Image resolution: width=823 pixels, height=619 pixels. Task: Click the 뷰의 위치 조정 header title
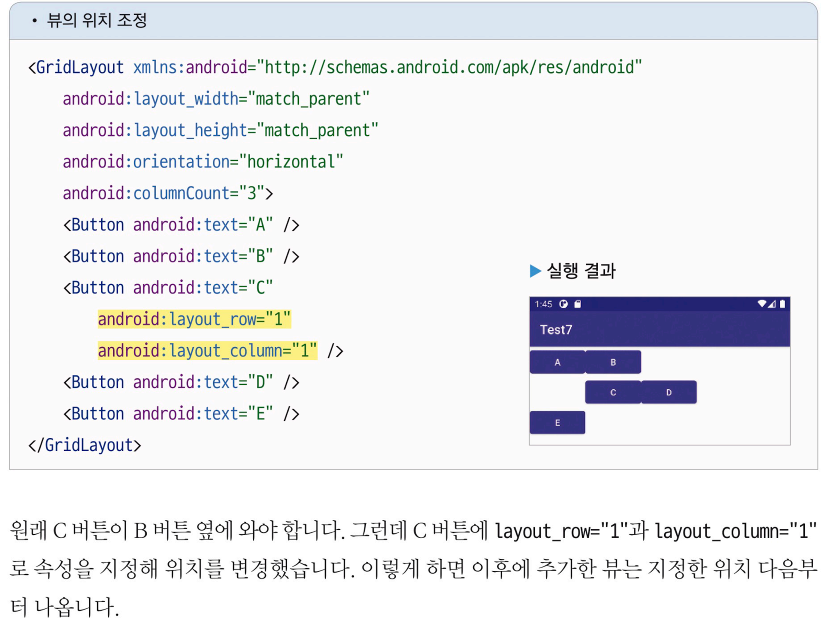click(x=97, y=20)
